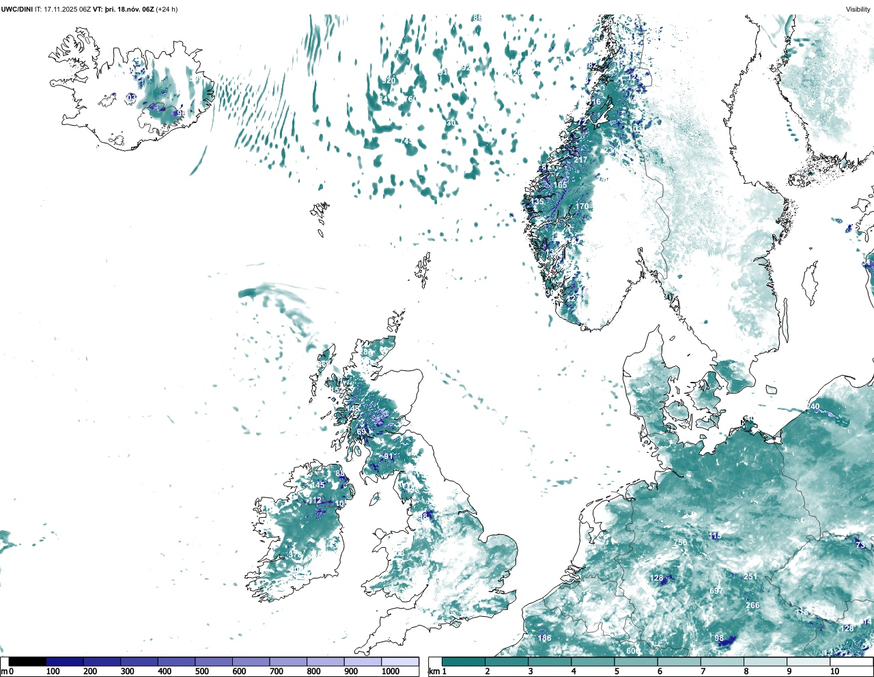Click the dark teal 1–2 km legend swatch
The height and width of the screenshot is (677, 874).
(464, 661)
